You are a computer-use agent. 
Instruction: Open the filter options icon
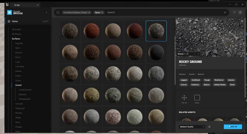(x=234, y=12)
